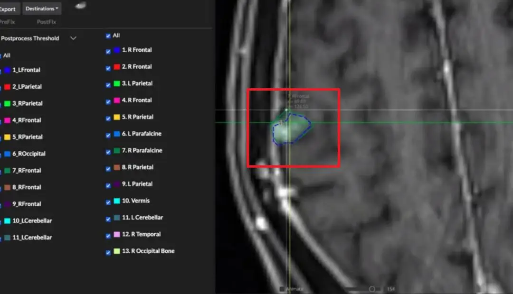Select 3_RParietal in left list

pos(28,103)
